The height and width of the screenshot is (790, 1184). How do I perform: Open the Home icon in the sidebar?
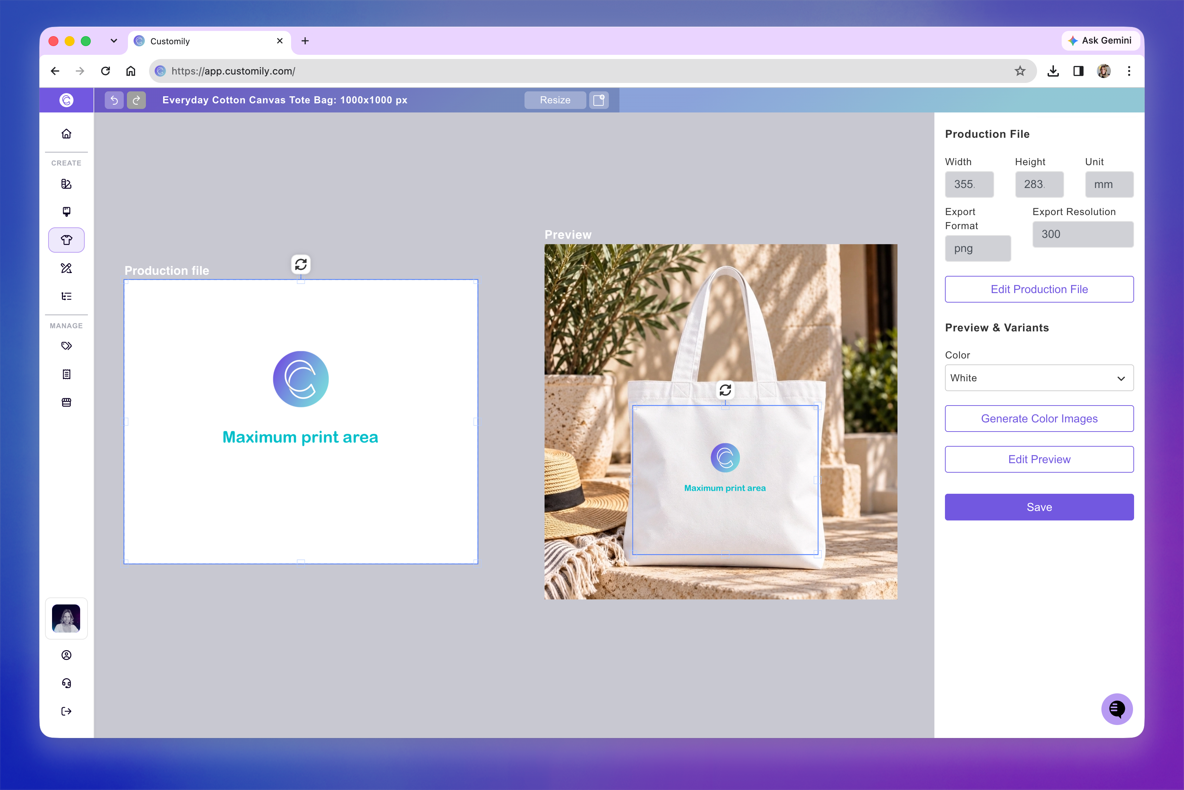pyautogui.click(x=66, y=134)
